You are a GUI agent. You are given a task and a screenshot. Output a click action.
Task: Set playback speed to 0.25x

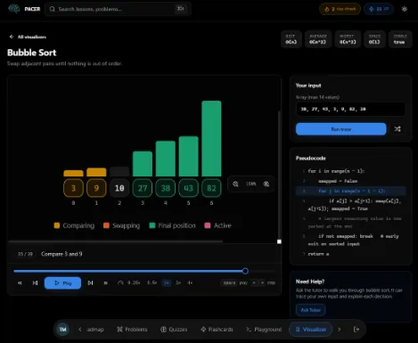pos(134,282)
